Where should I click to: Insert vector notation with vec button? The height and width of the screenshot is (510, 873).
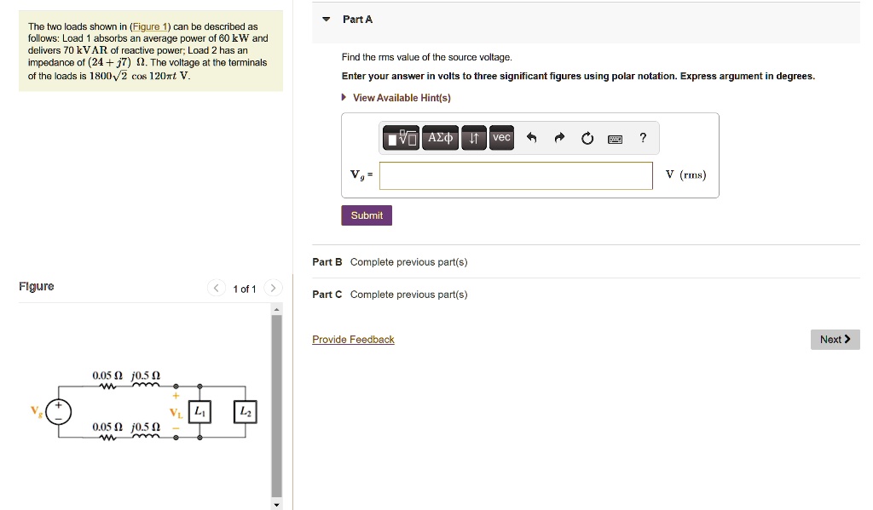(x=501, y=138)
